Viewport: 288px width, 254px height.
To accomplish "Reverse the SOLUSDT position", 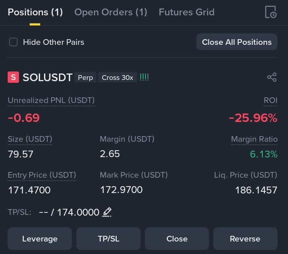I will click(x=245, y=239).
